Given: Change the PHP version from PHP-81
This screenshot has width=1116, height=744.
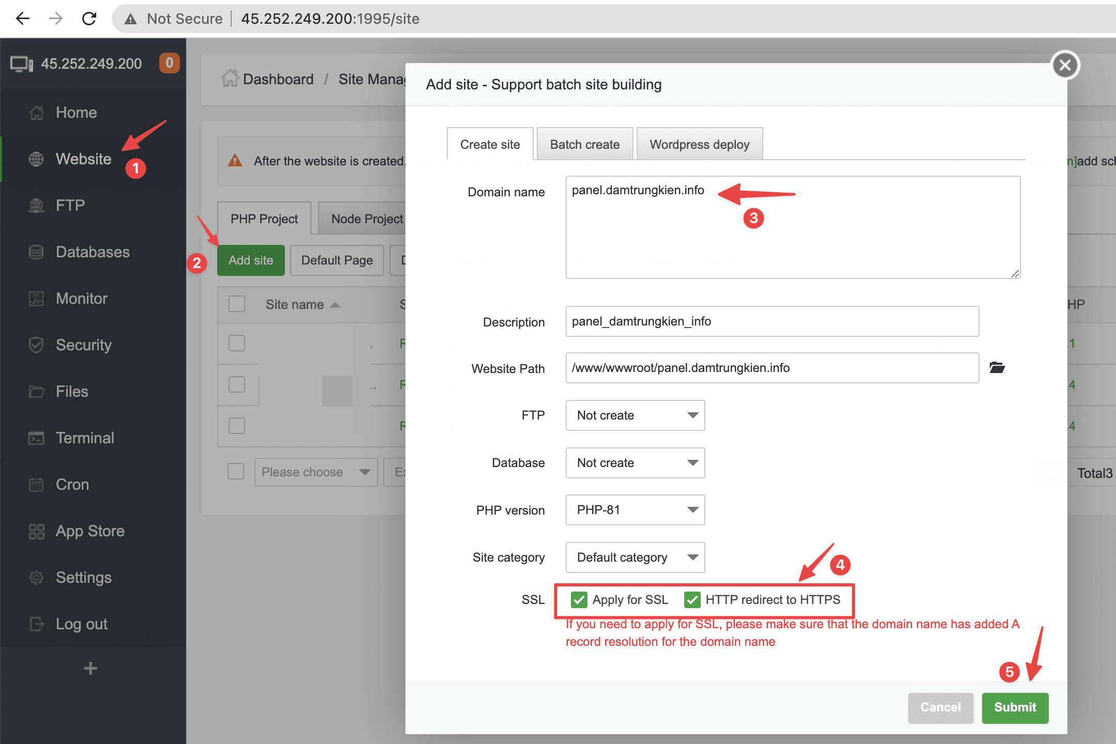Looking at the screenshot, I should [x=635, y=510].
